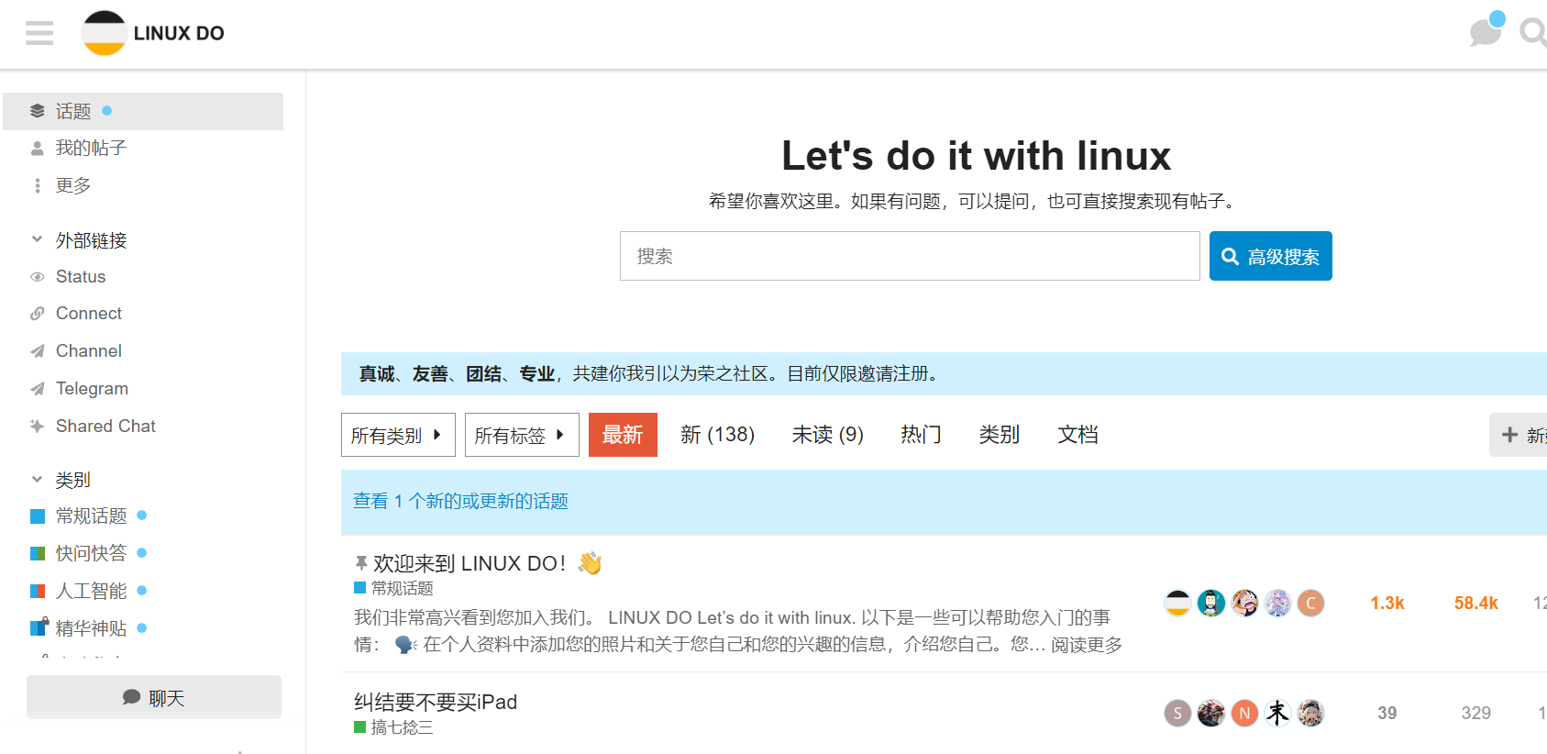Click the 高级搜索 button
The image size is (1547, 754).
pyautogui.click(x=1270, y=256)
